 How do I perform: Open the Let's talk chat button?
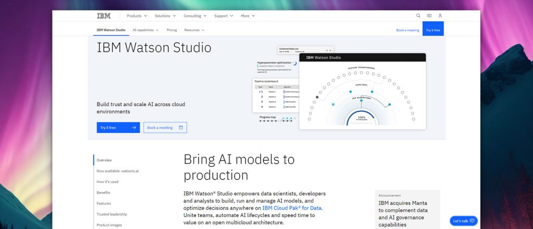tap(464, 221)
